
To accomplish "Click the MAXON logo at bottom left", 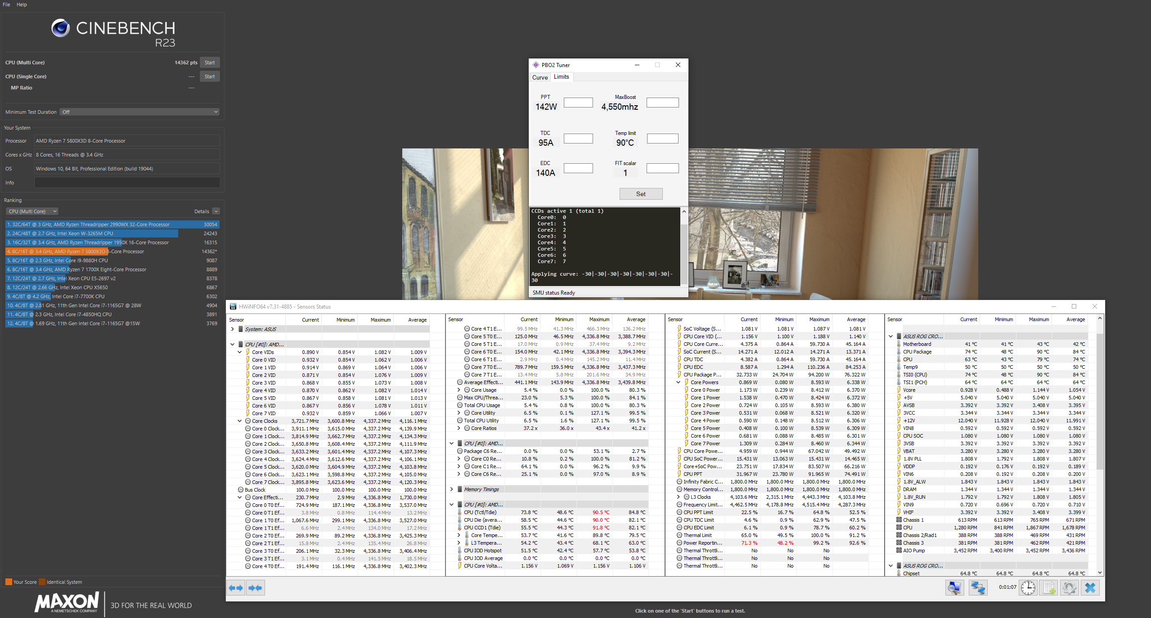I will [67, 602].
